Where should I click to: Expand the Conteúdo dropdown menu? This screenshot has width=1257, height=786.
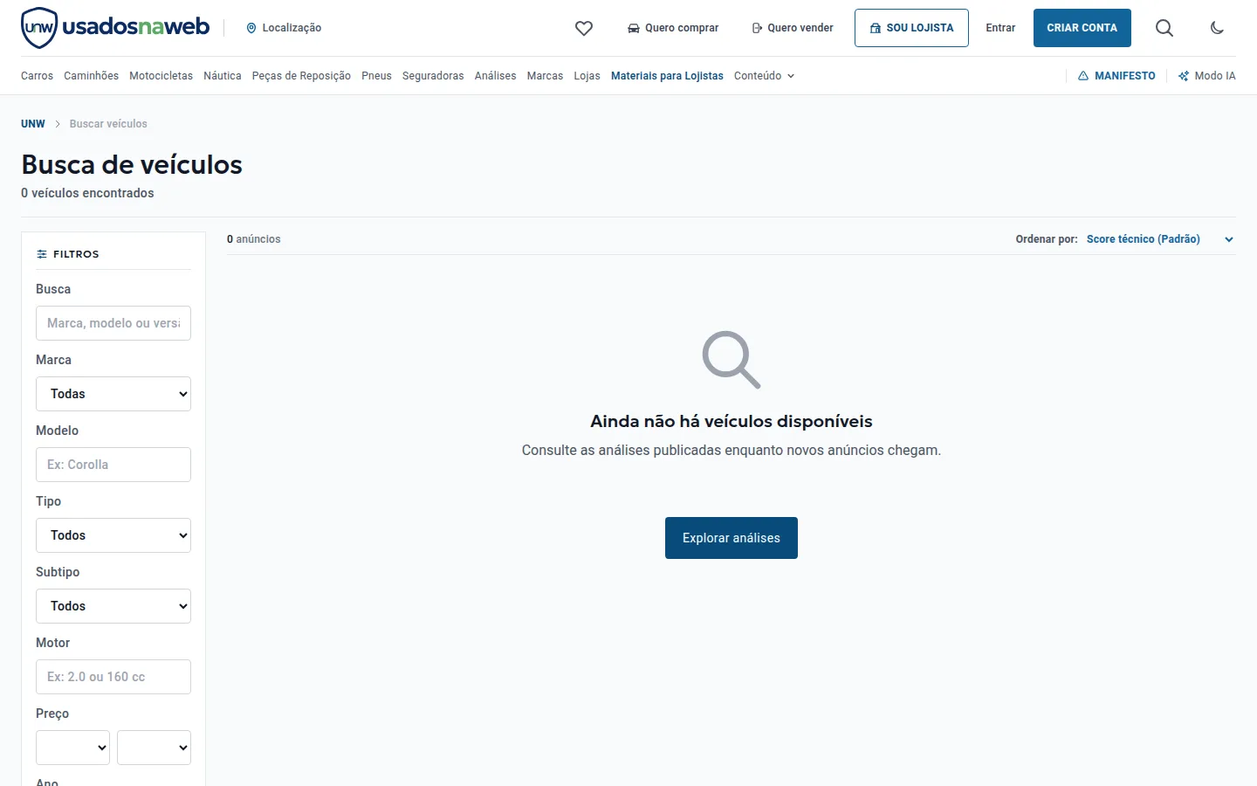click(764, 76)
